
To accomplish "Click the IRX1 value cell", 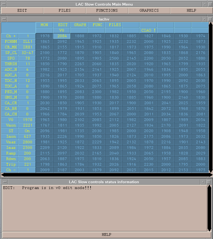I will coord(27,47).
